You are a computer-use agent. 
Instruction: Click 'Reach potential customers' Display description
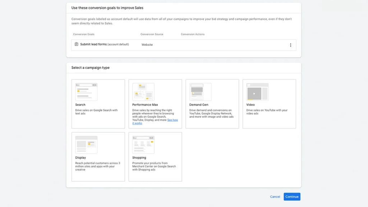(x=98, y=166)
